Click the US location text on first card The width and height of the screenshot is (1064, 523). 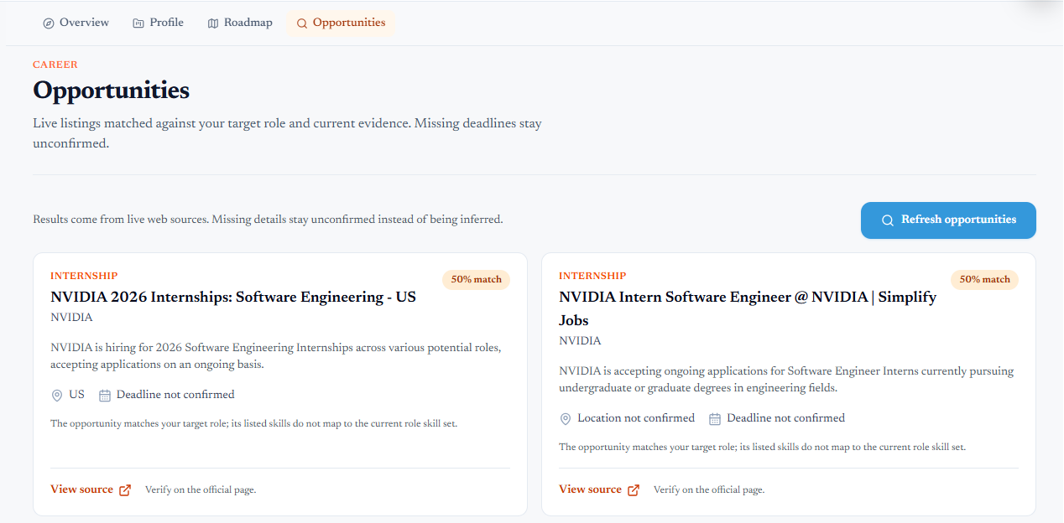point(76,395)
